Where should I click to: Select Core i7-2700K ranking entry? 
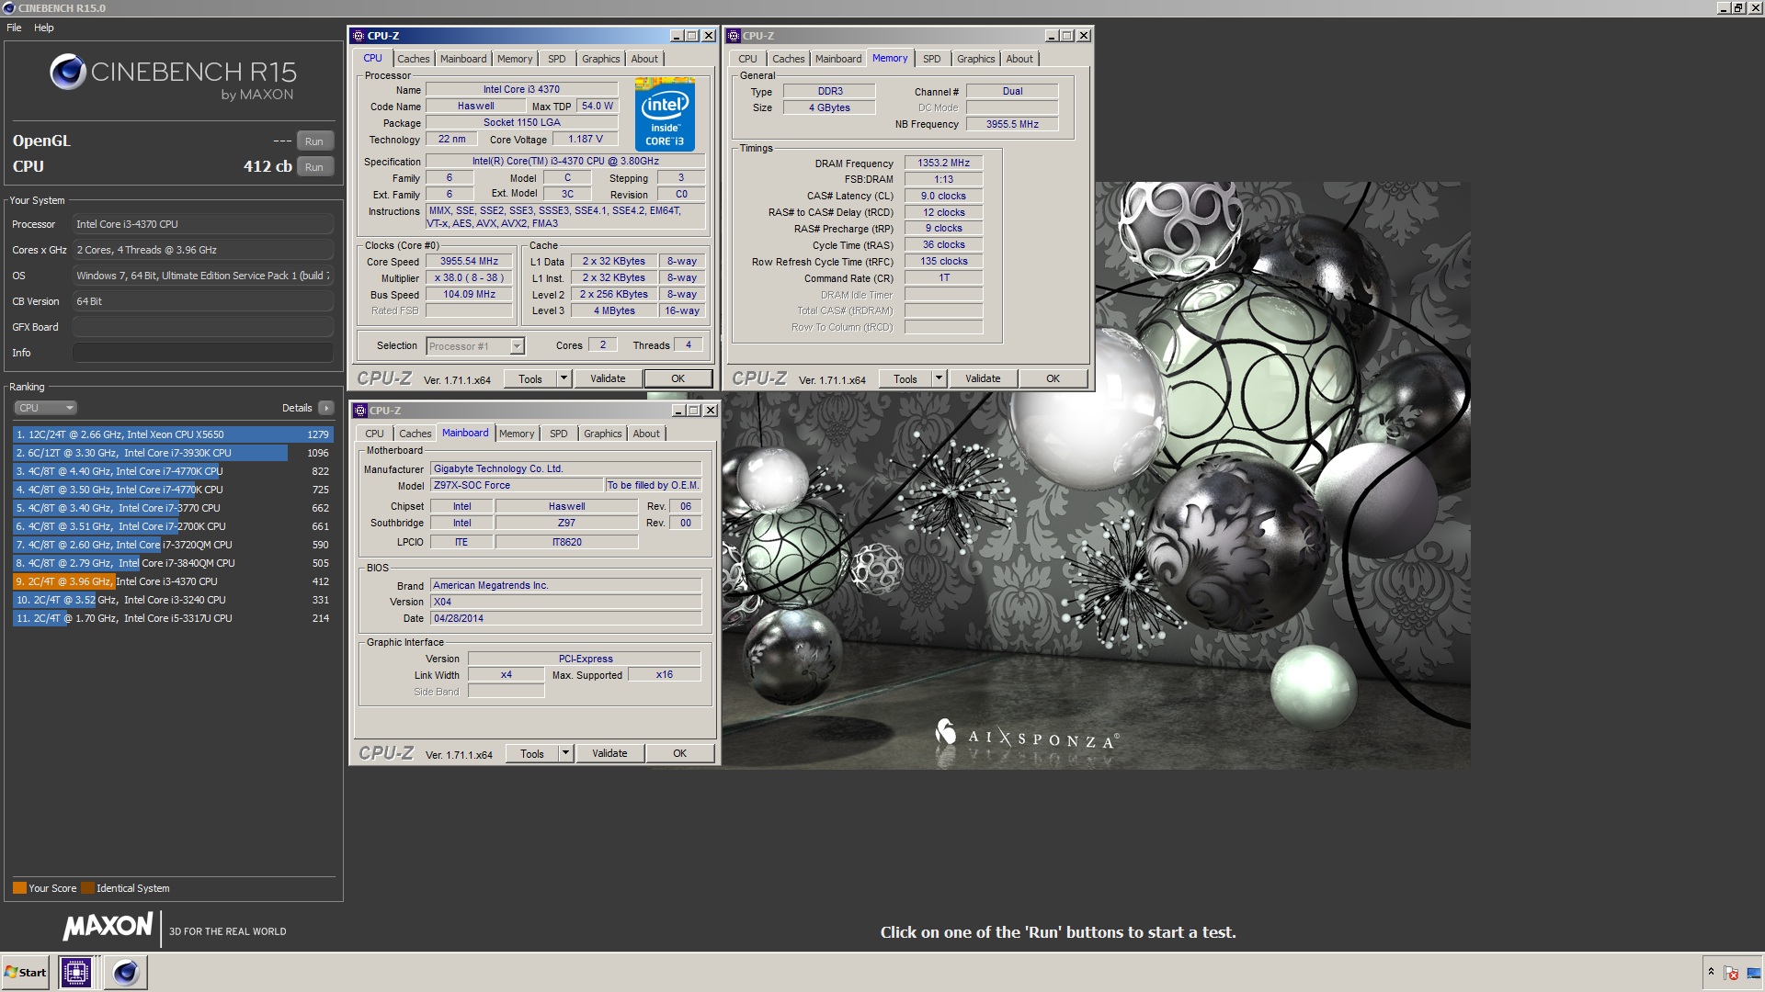click(x=173, y=526)
